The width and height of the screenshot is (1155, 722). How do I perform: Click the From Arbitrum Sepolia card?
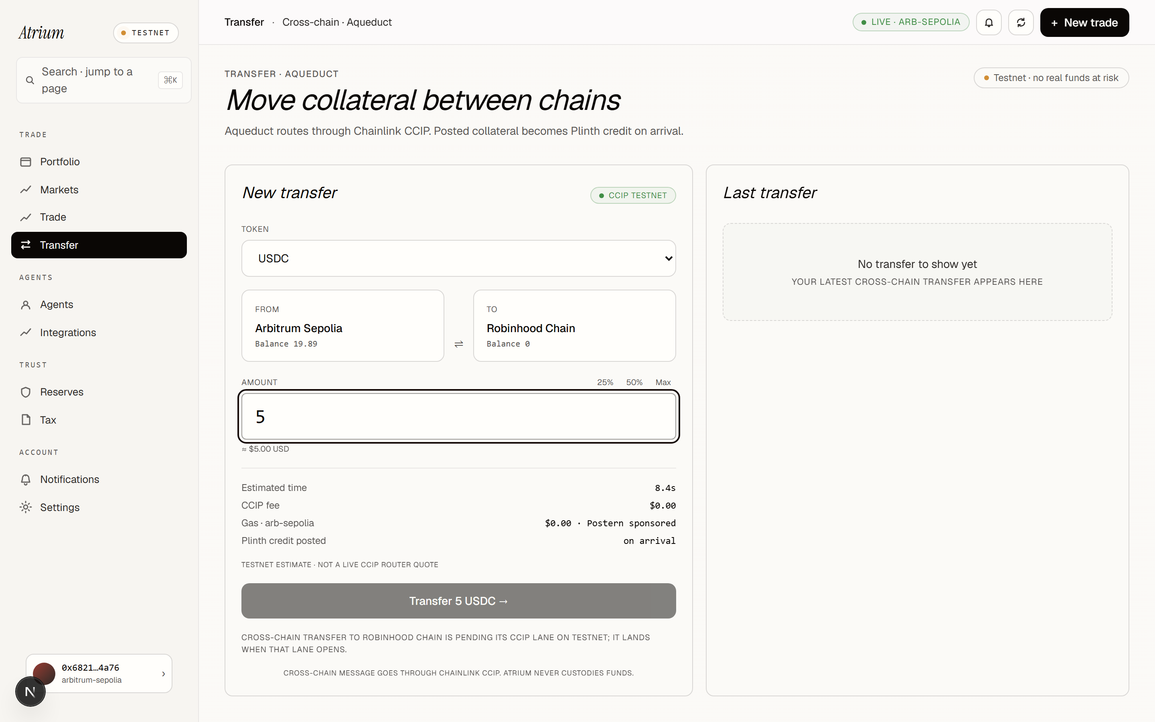pyautogui.click(x=342, y=326)
